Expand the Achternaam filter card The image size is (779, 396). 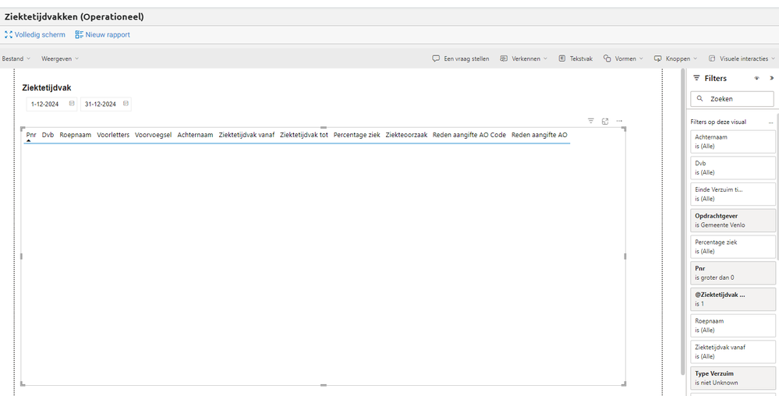(733, 142)
